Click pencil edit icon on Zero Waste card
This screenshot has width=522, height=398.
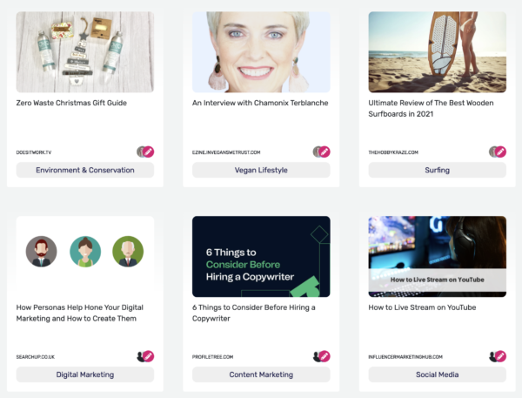(149, 152)
